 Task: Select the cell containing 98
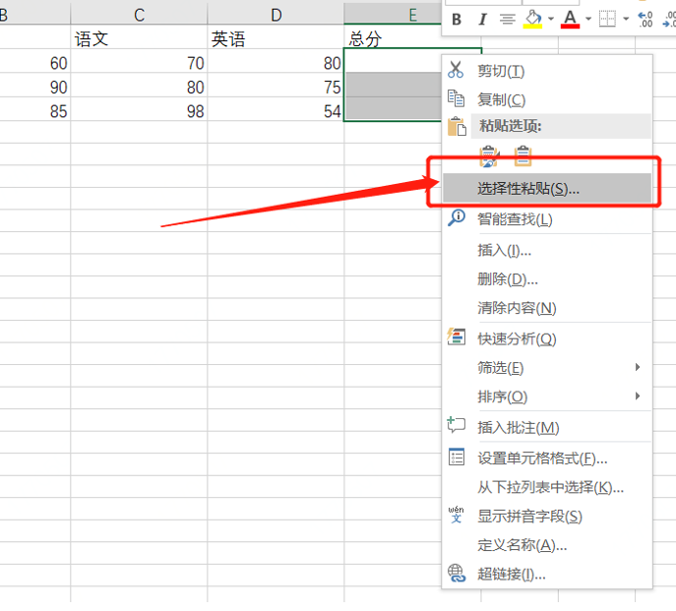click(139, 111)
